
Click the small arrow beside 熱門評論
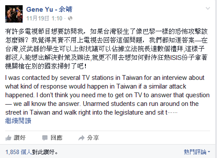tap(209, 152)
